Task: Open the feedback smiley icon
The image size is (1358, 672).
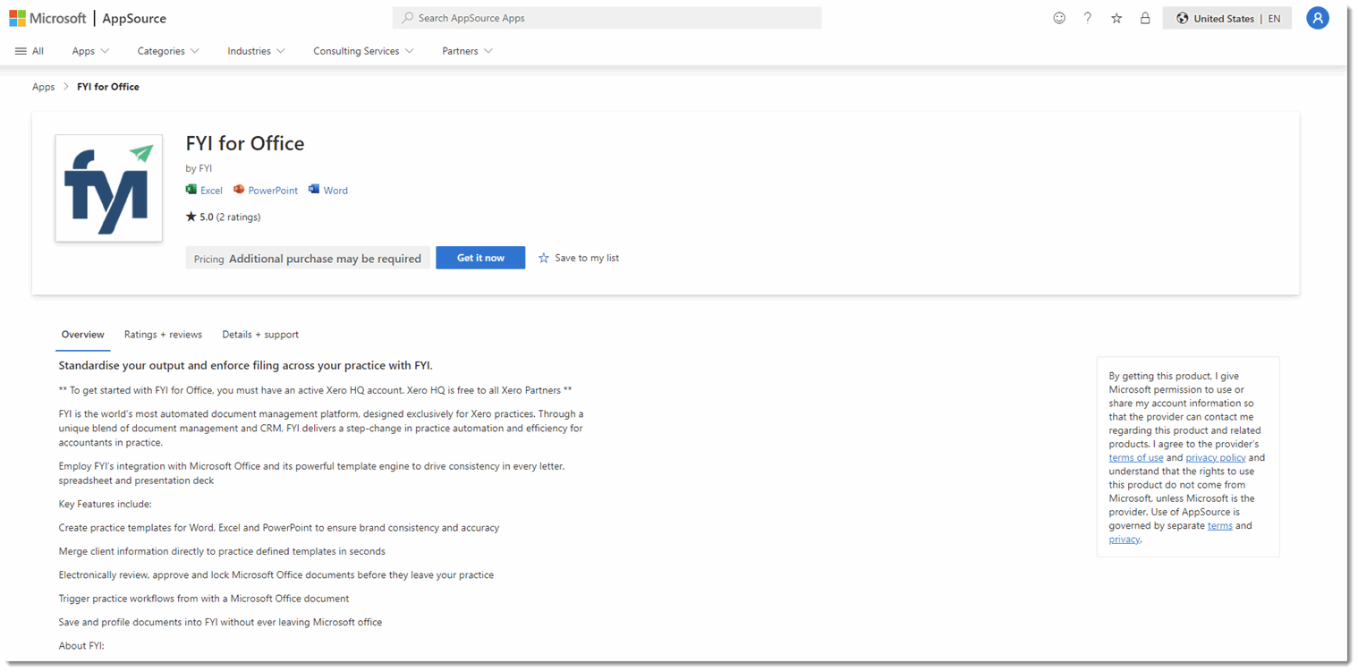Action: tap(1059, 18)
